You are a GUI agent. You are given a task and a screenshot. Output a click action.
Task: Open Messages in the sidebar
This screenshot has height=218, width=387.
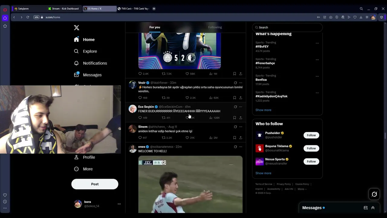(x=88, y=75)
